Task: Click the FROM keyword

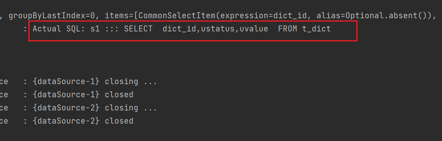Action: click(x=288, y=29)
